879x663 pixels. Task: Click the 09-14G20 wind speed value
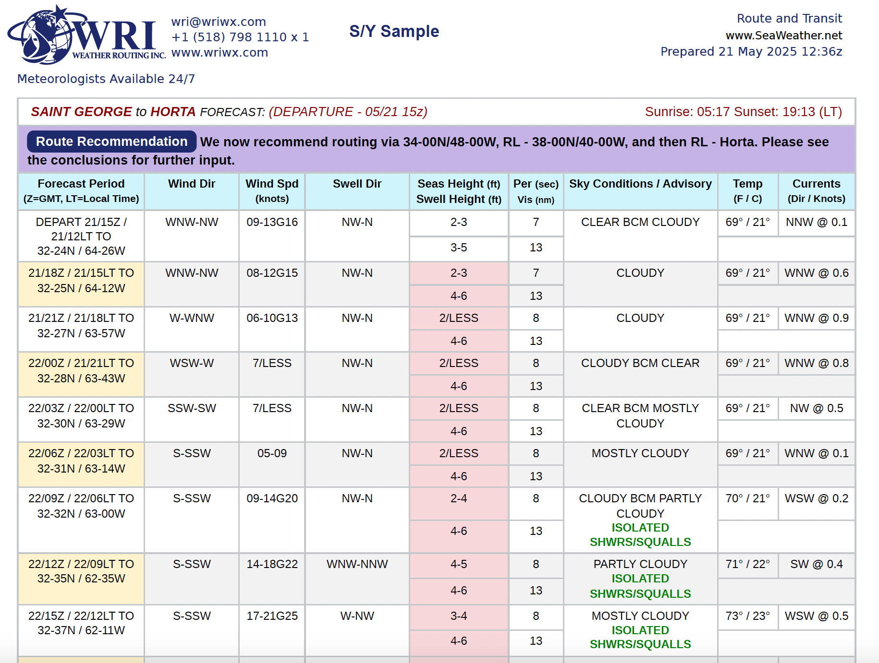[x=272, y=498]
